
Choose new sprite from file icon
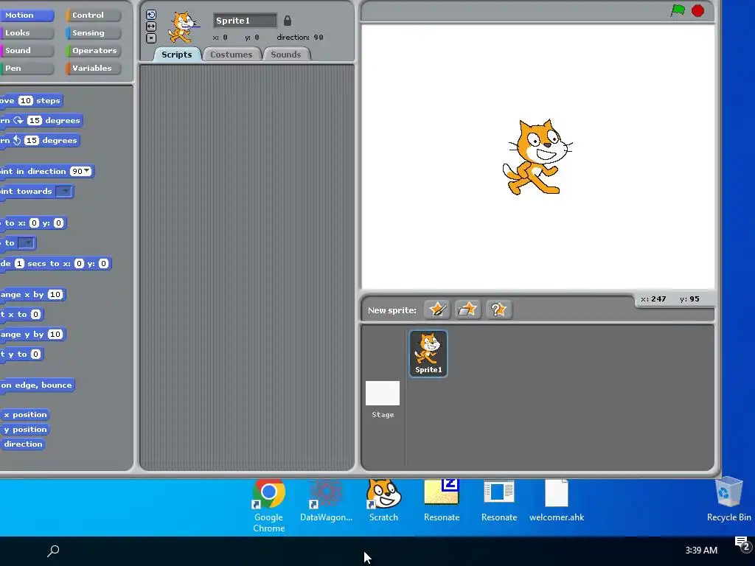point(467,310)
